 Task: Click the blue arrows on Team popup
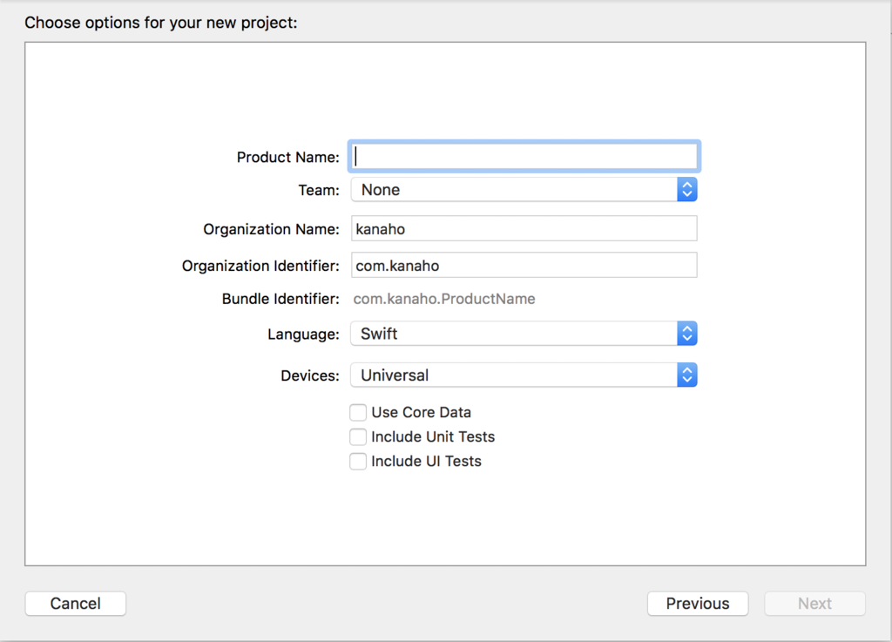pyautogui.click(x=687, y=190)
